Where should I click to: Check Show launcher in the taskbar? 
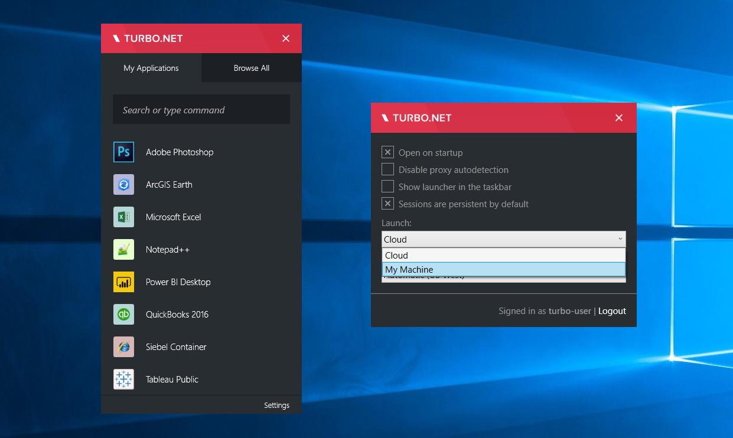pyautogui.click(x=387, y=187)
